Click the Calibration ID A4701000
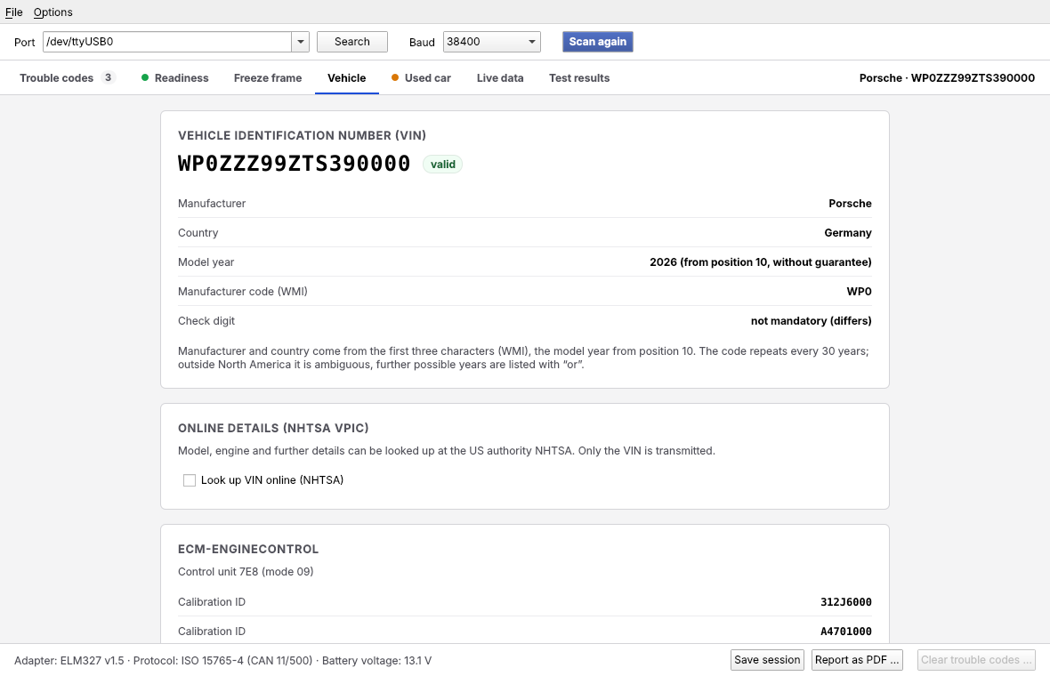 click(x=845, y=632)
